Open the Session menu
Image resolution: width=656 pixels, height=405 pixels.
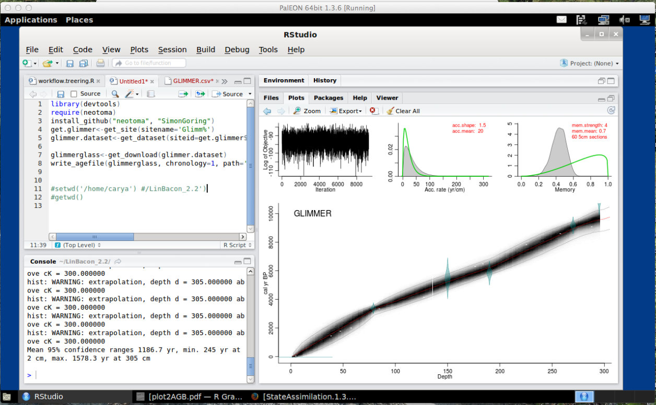pyautogui.click(x=172, y=50)
